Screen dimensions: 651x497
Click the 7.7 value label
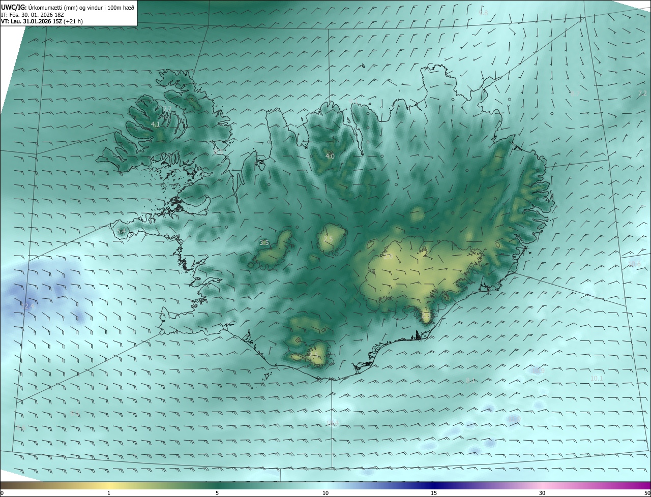(x=167, y=109)
